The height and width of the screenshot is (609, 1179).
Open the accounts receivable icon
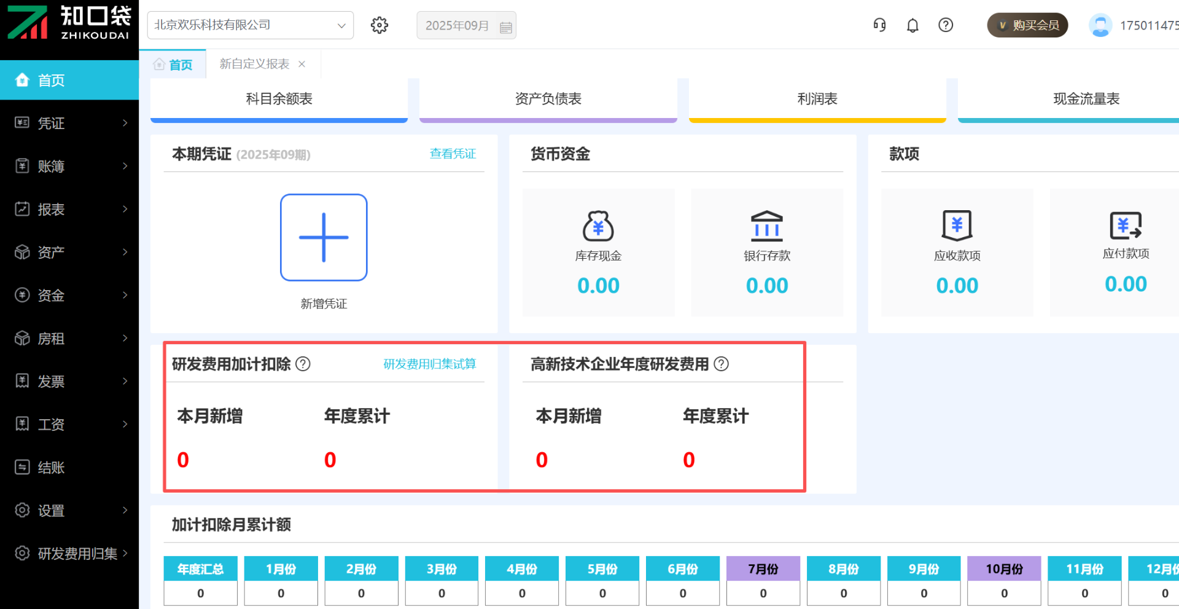pos(957,226)
